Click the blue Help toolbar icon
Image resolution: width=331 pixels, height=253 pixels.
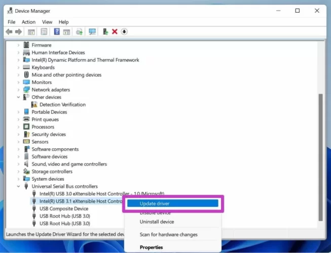(x=57, y=31)
